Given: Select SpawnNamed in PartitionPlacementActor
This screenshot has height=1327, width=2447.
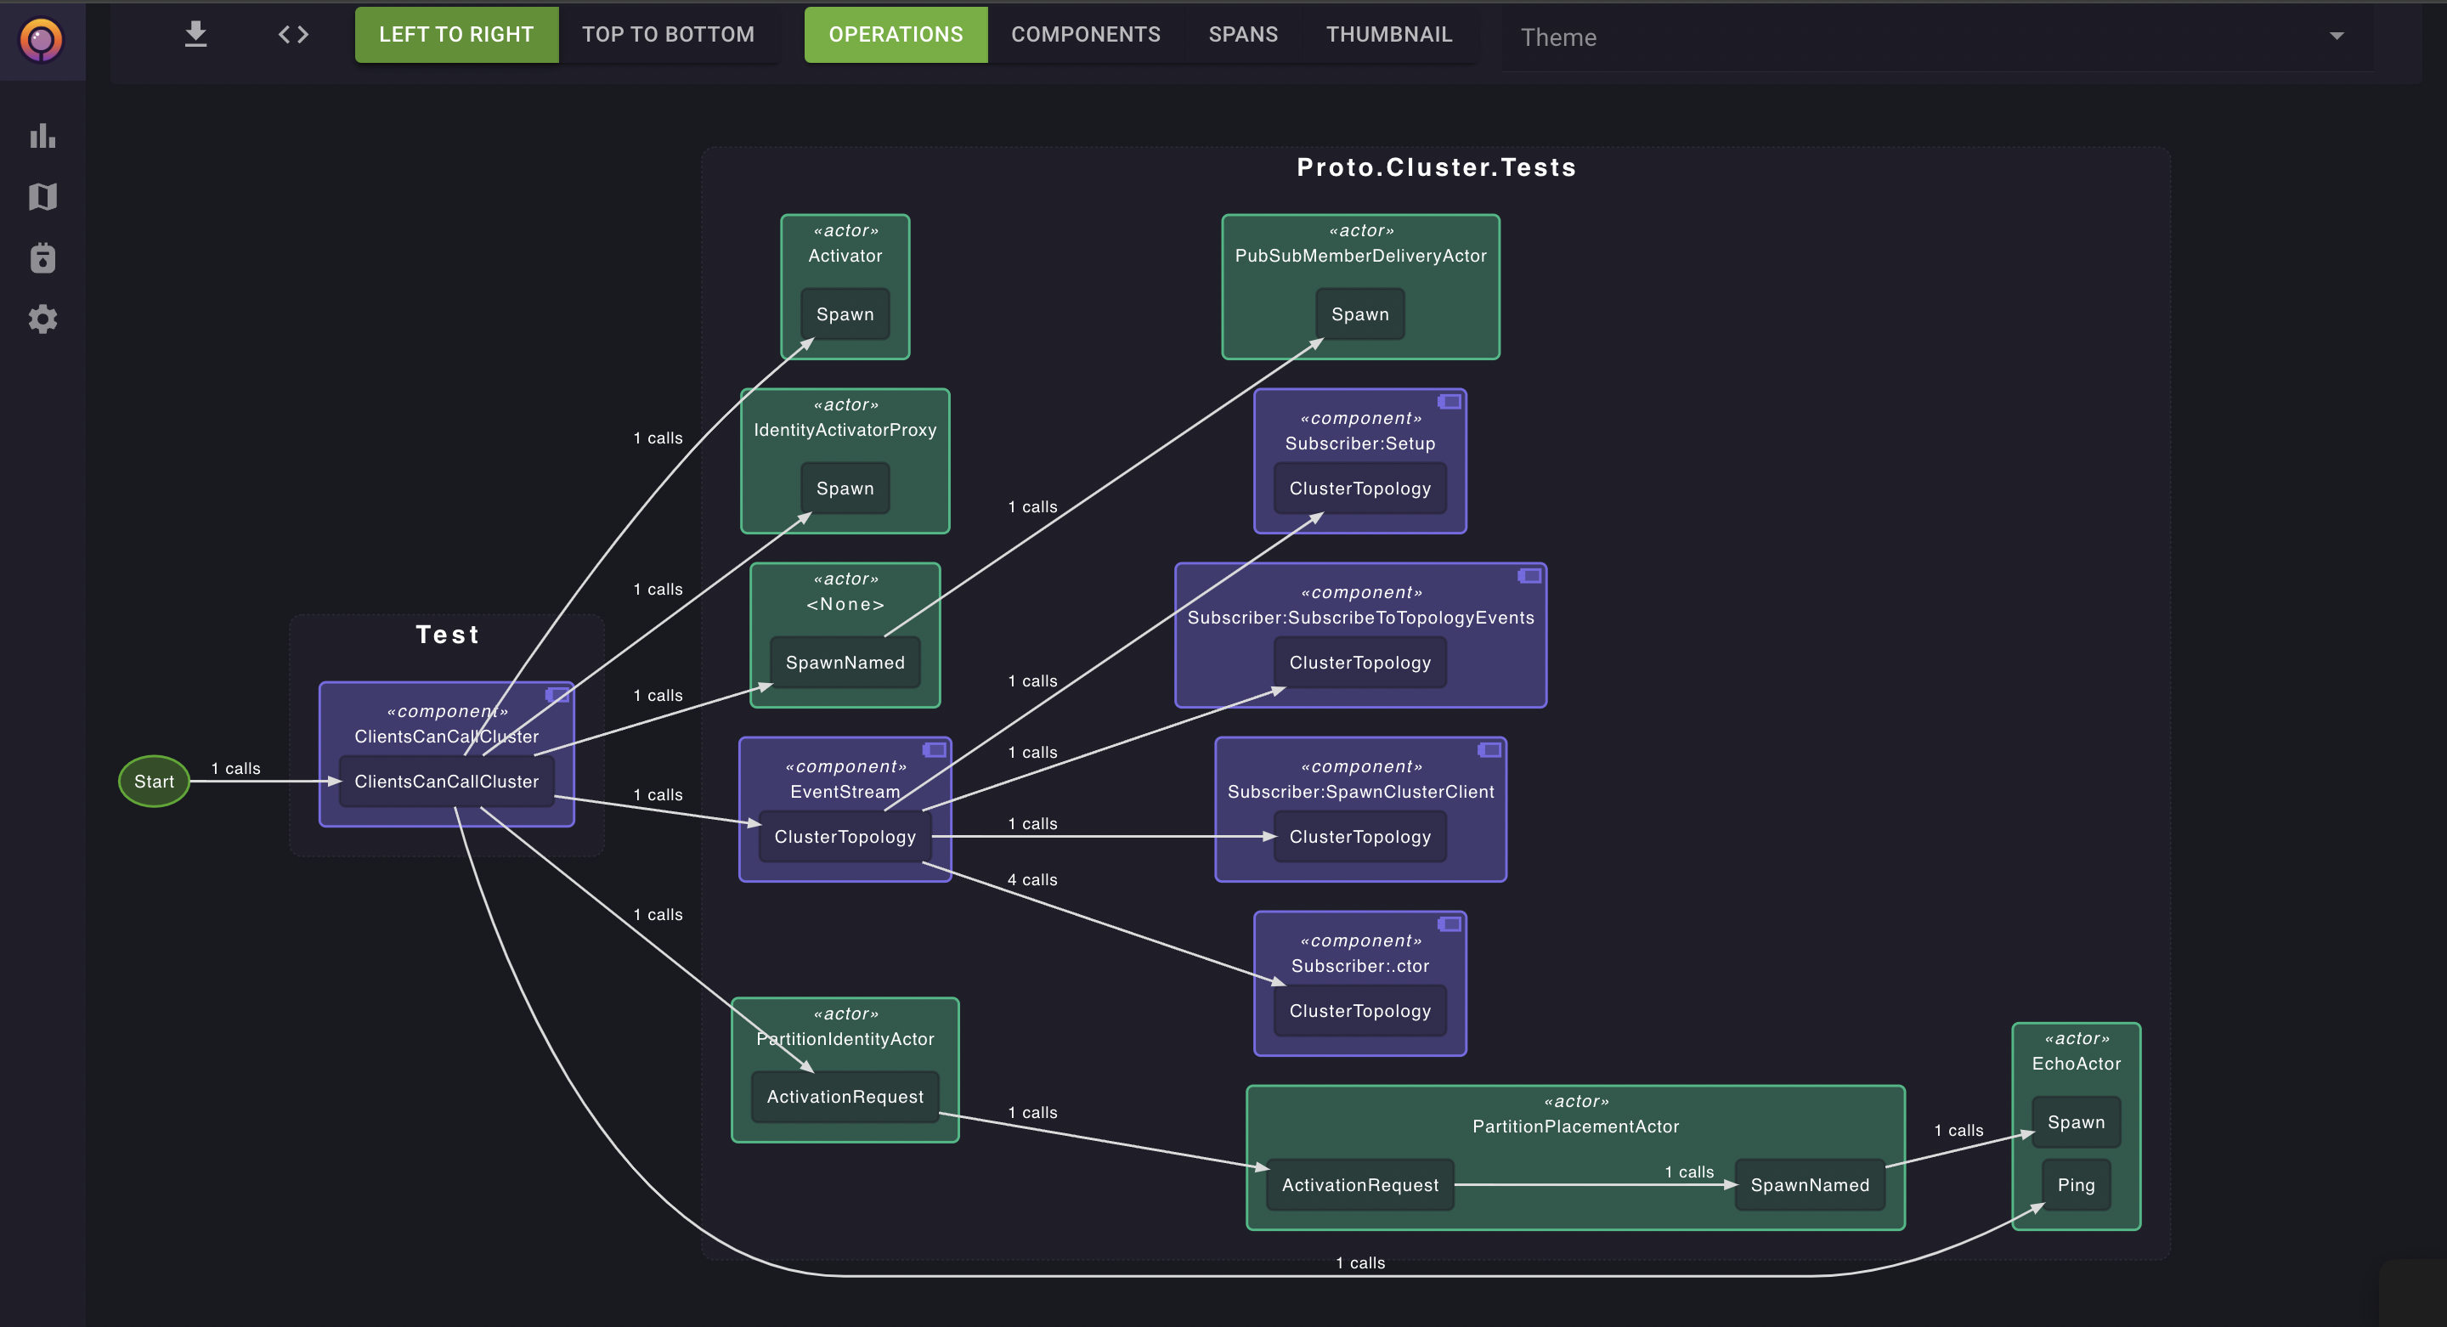Looking at the screenshot, I should click(x=1809, y=1184).
